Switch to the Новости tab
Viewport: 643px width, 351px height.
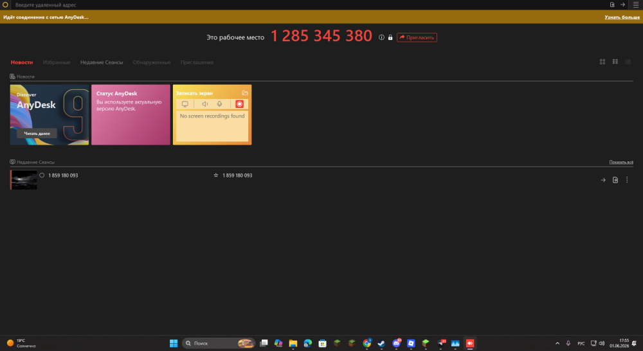[22, 62]
